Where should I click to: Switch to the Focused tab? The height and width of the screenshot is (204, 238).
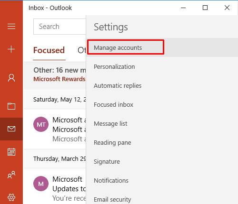pos(49,50)
